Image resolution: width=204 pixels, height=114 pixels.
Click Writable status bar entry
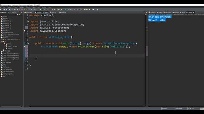pyautogui.click(x=164, y=109)
